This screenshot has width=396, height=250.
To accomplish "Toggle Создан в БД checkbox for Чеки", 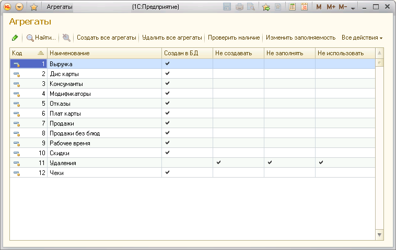I will (168, 172).
